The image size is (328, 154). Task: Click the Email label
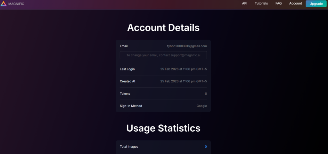coord(124,46)
